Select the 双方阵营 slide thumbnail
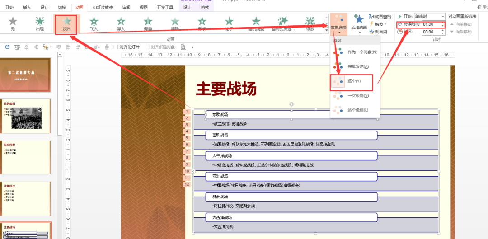 click(x=25, y=158)
